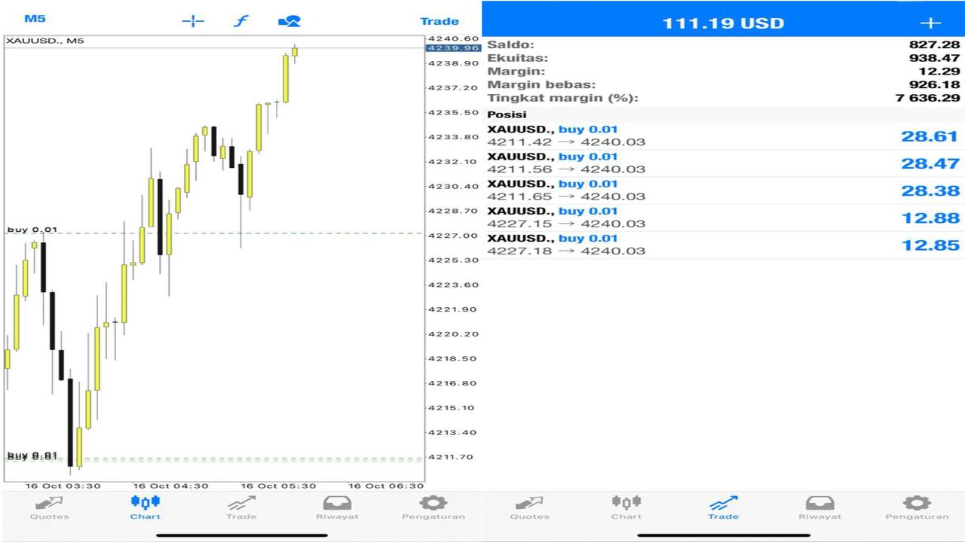Select position opened at 4227.15

pyautogui.click(x=724, y=218)
